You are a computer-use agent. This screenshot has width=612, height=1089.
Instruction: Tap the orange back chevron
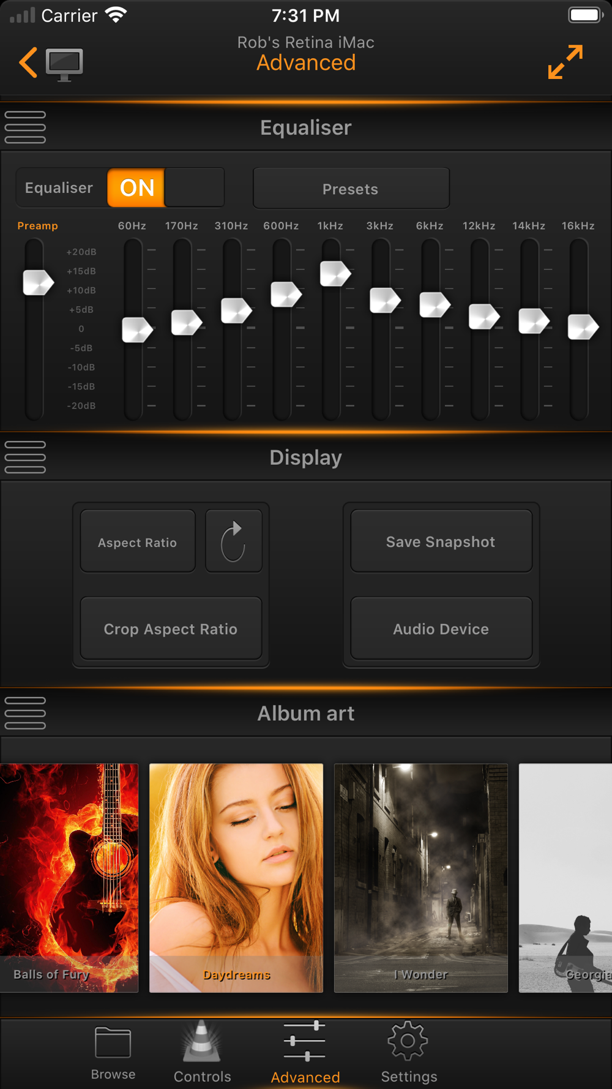point(28,62)
